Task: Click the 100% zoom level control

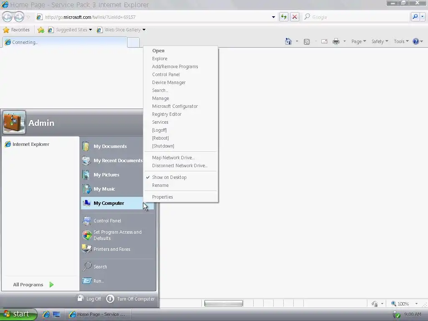Action: click(400, 303)
